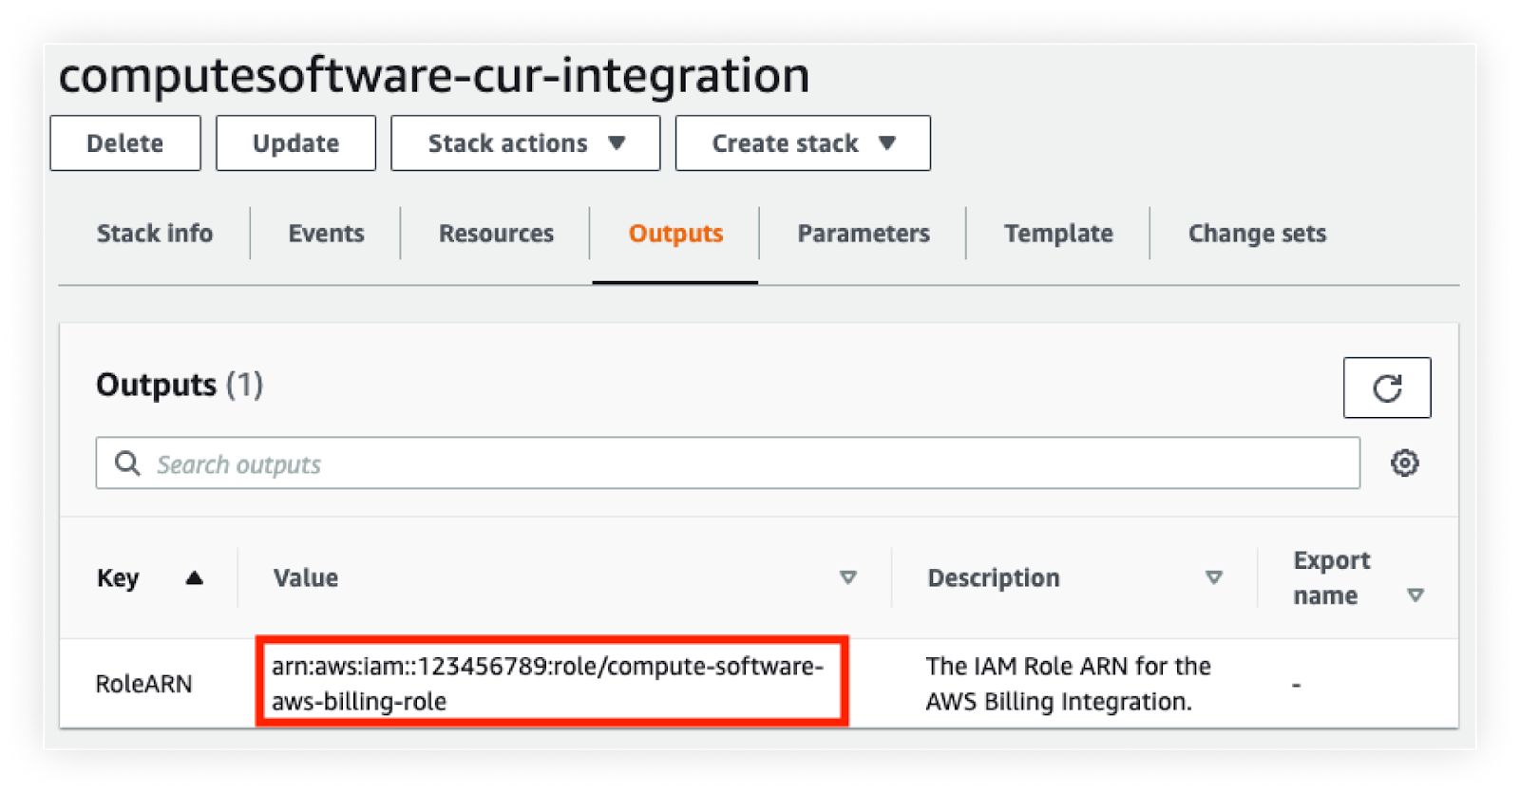Sort outputs by Description column arrow

[x=1213, y=577]
